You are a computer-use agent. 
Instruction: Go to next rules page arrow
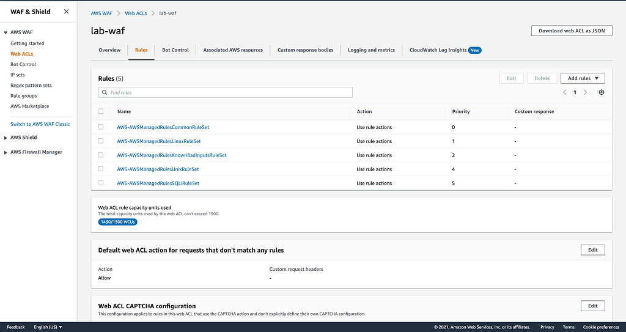tap(585, 92)
